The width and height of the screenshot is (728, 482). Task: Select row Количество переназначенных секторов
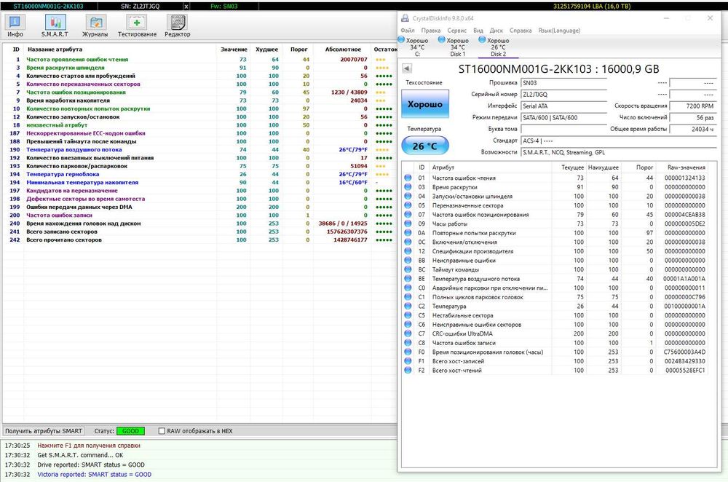[199, 84]
